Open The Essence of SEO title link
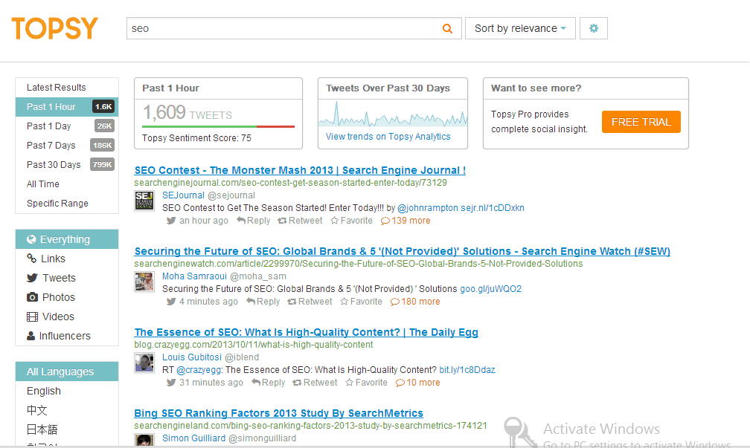Image resolution: width=750 pixels, height=448 pixels. point(306,332)
